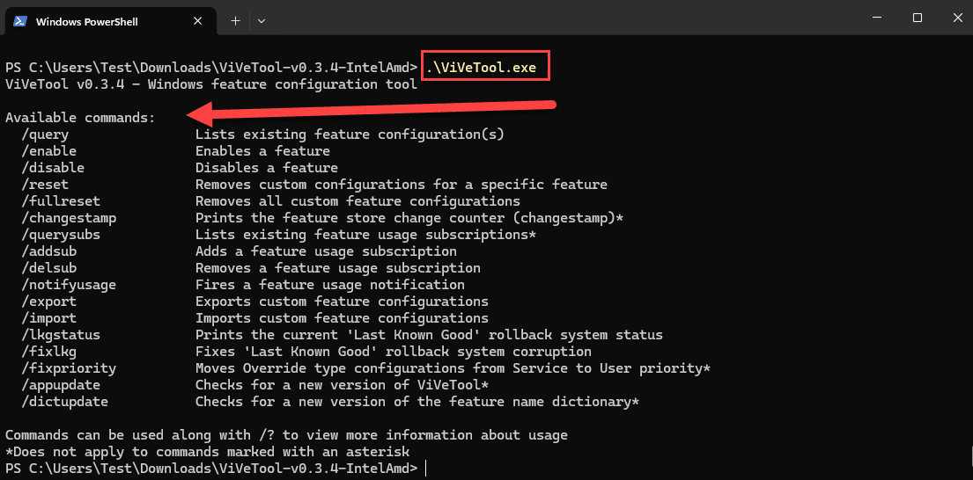
Task: Click 'Enables a feature' description
Action: click(x=262, y=150)
